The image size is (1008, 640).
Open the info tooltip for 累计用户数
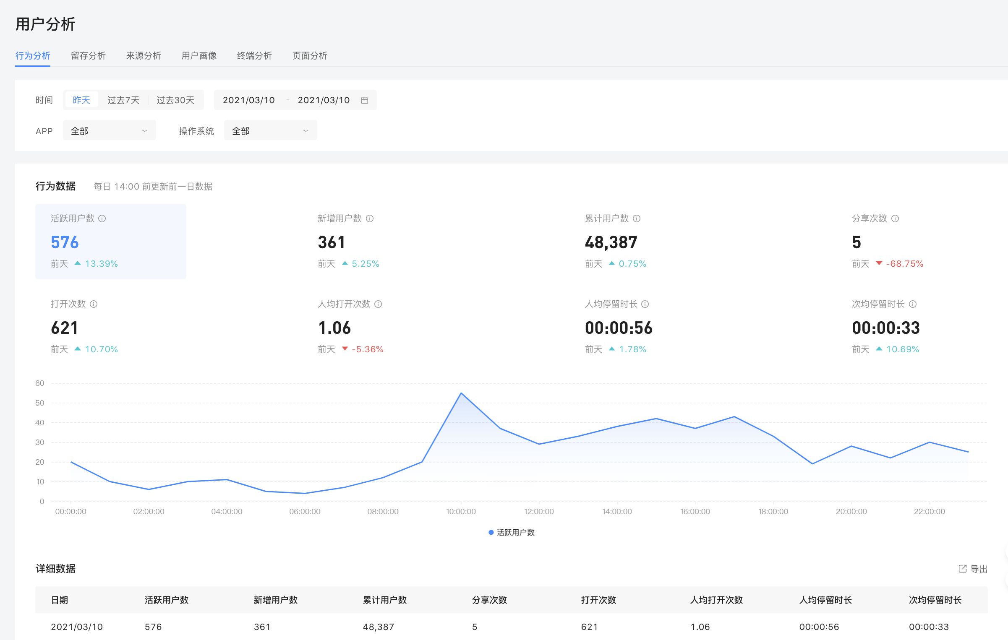637,219
